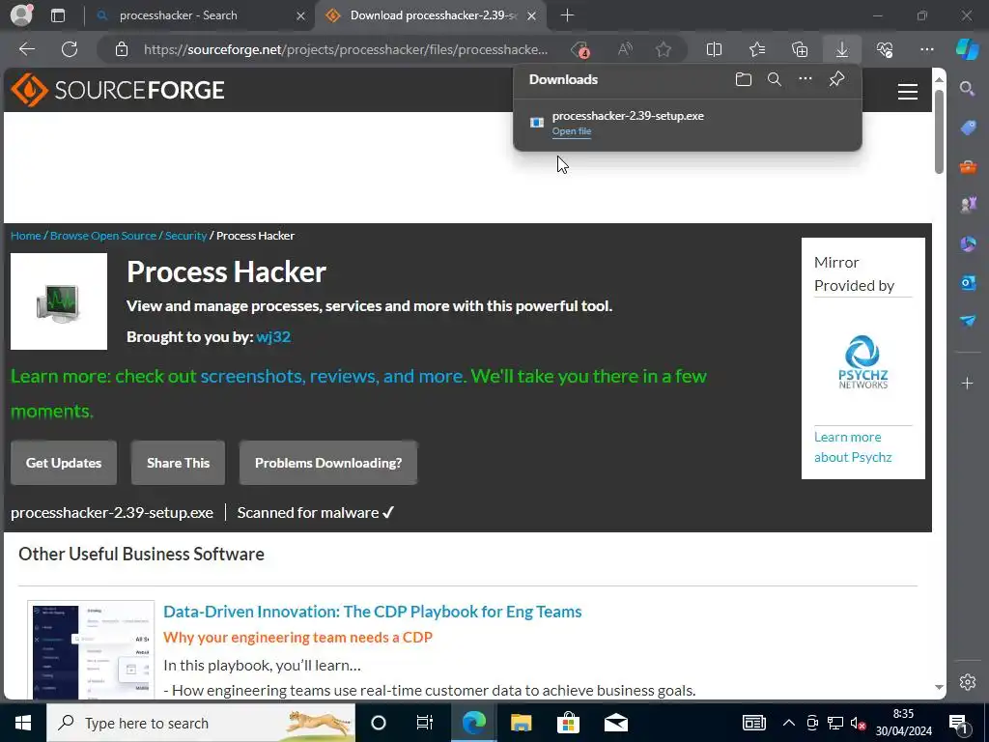Open sidebar settings gear icon

(968, 682)
